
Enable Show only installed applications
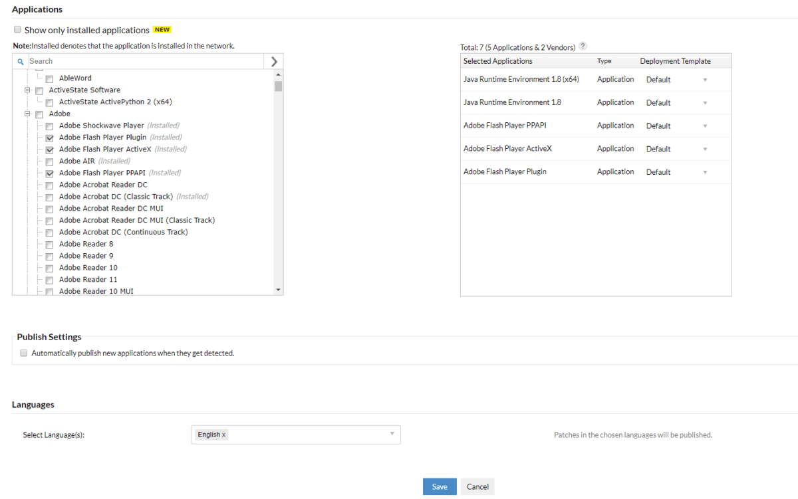click(17, 29)
